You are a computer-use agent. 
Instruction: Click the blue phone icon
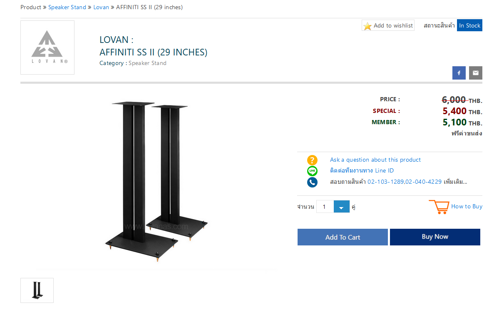click(x=312, y=182)
